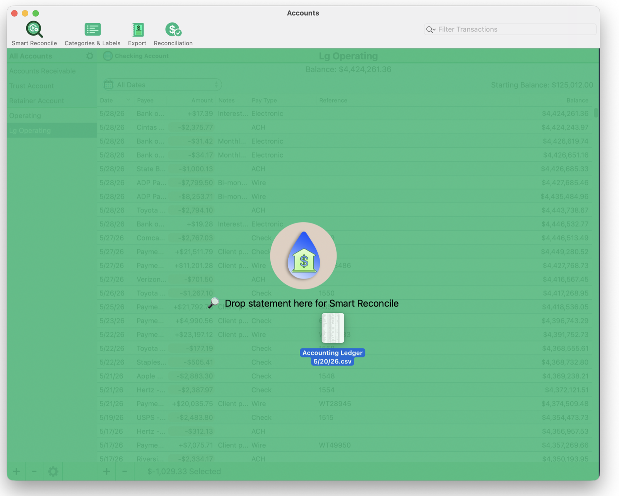Open the search options magnifier menu
The image size is (619, 496).
click(x=431, y=29)
